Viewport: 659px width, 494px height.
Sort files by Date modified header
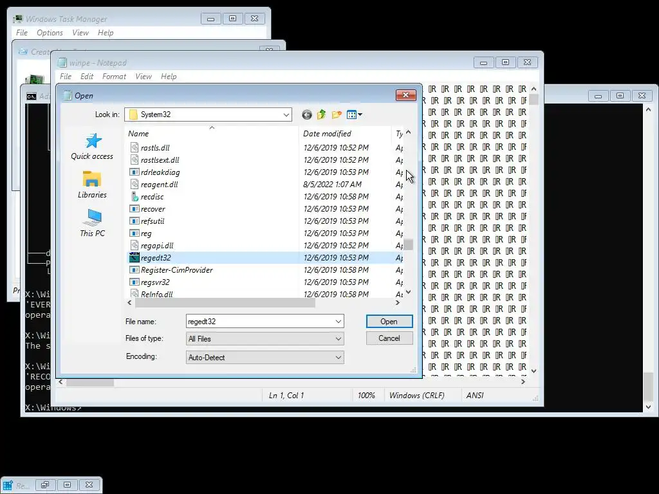pos(346,134)
